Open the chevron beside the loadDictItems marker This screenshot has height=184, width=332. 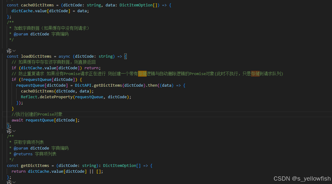13,50
